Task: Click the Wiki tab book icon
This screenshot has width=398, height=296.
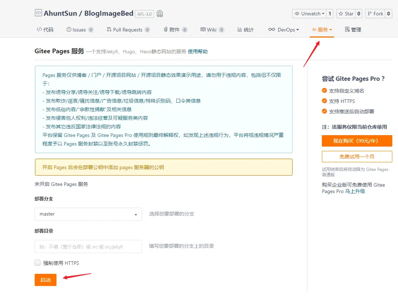Action: [203, 29]
